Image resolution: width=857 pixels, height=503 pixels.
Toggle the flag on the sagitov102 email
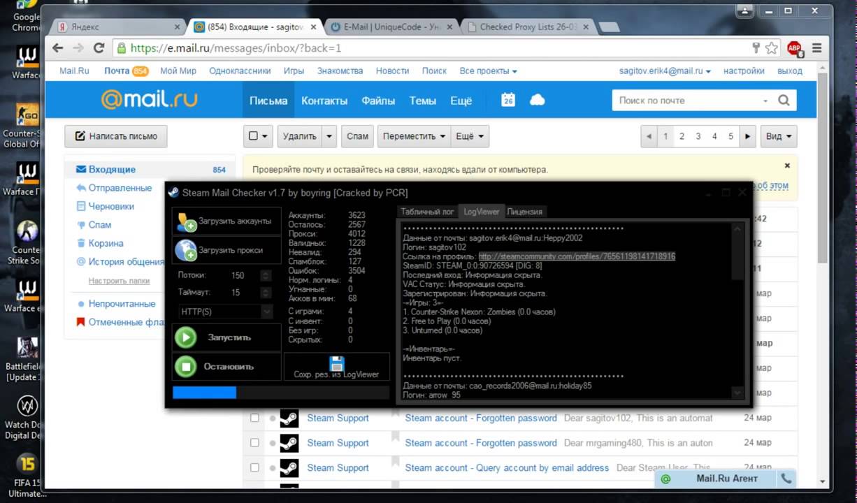point(395,414)
